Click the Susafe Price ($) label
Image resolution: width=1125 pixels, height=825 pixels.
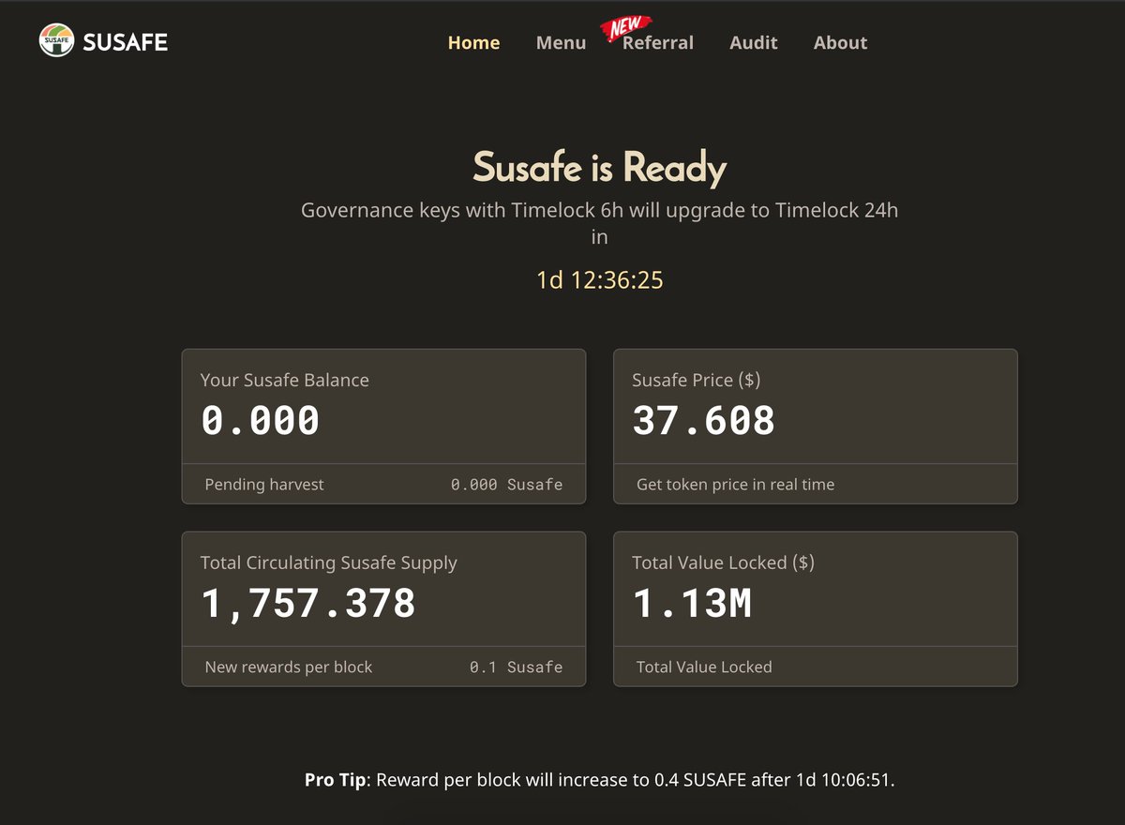[x=697, y=380]
